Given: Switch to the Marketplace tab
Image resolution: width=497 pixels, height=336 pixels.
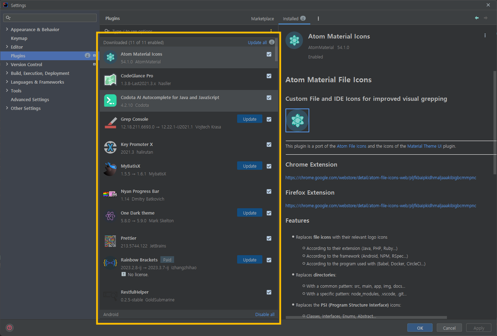Looking at the screenshot, I should pyautogui.click(x=262, y=19).
